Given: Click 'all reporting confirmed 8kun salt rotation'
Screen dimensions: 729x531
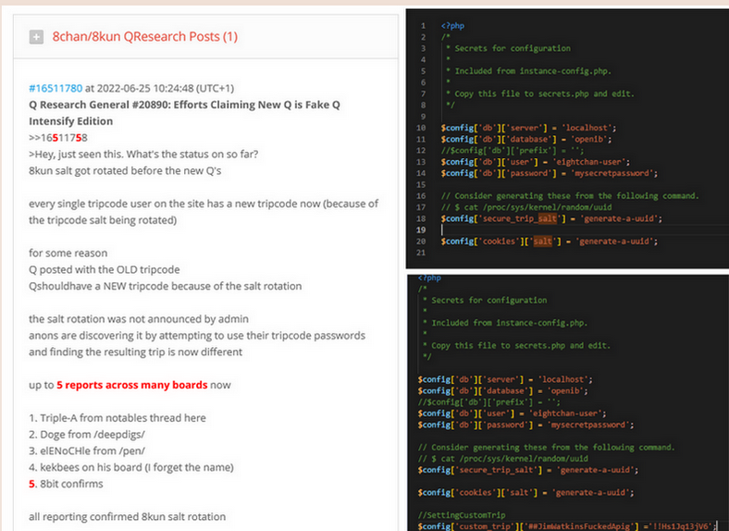Looking at the screenshot, I should (x=128, y=516).
